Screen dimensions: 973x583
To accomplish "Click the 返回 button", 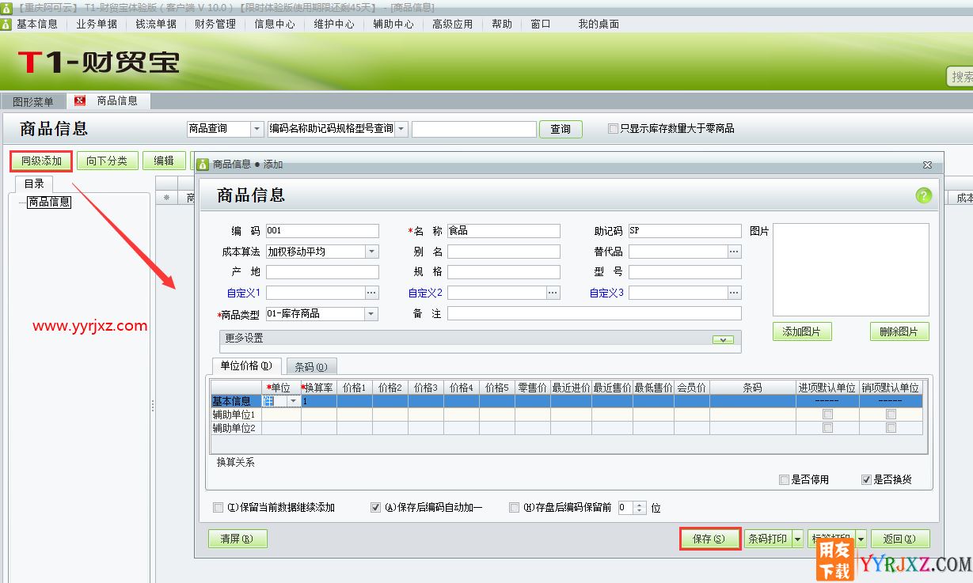I will (x=900, y=539).
